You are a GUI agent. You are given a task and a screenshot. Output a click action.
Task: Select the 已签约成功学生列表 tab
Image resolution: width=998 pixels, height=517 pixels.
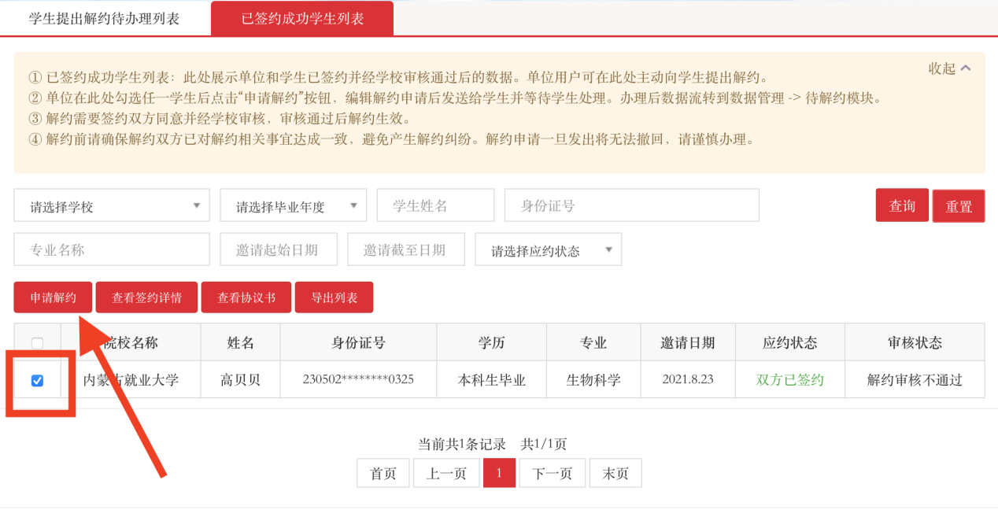pyautogui.click(x=302, y=18)
